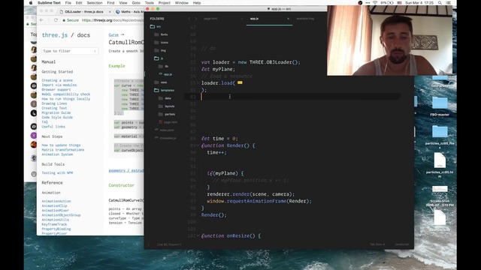
Task: Open WebGL compatibility check link
Action: (x=66, y=94)
